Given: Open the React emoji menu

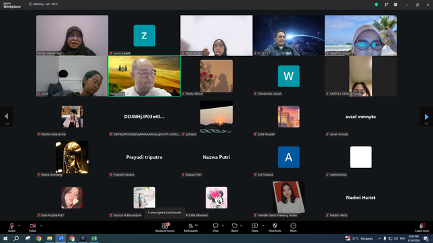Looking at the screenshot, I should [235, 227].
